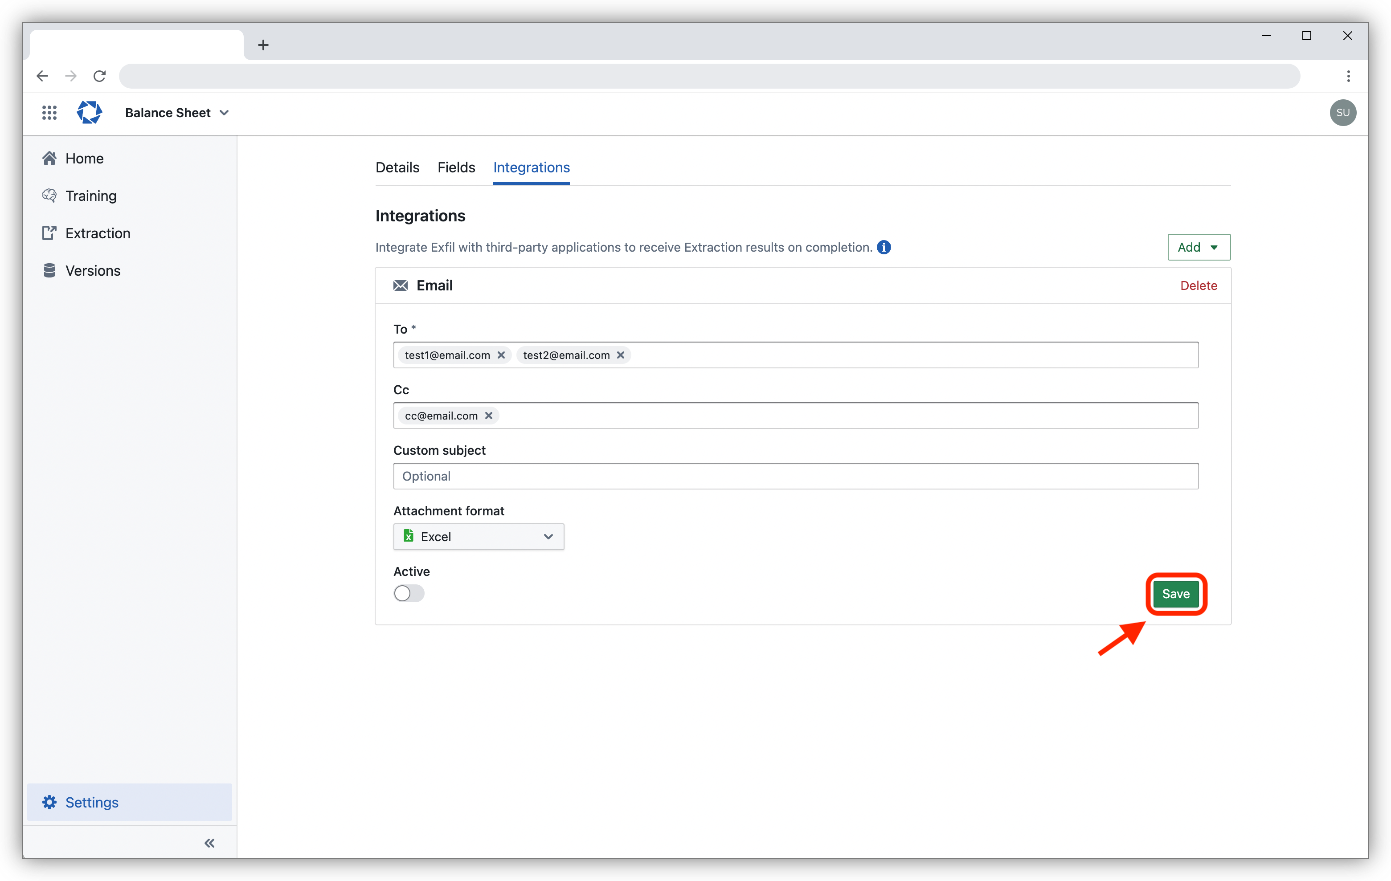1391x881 pixels.
Task: Minimize the browser window
Action: (x=1266, y=36)
